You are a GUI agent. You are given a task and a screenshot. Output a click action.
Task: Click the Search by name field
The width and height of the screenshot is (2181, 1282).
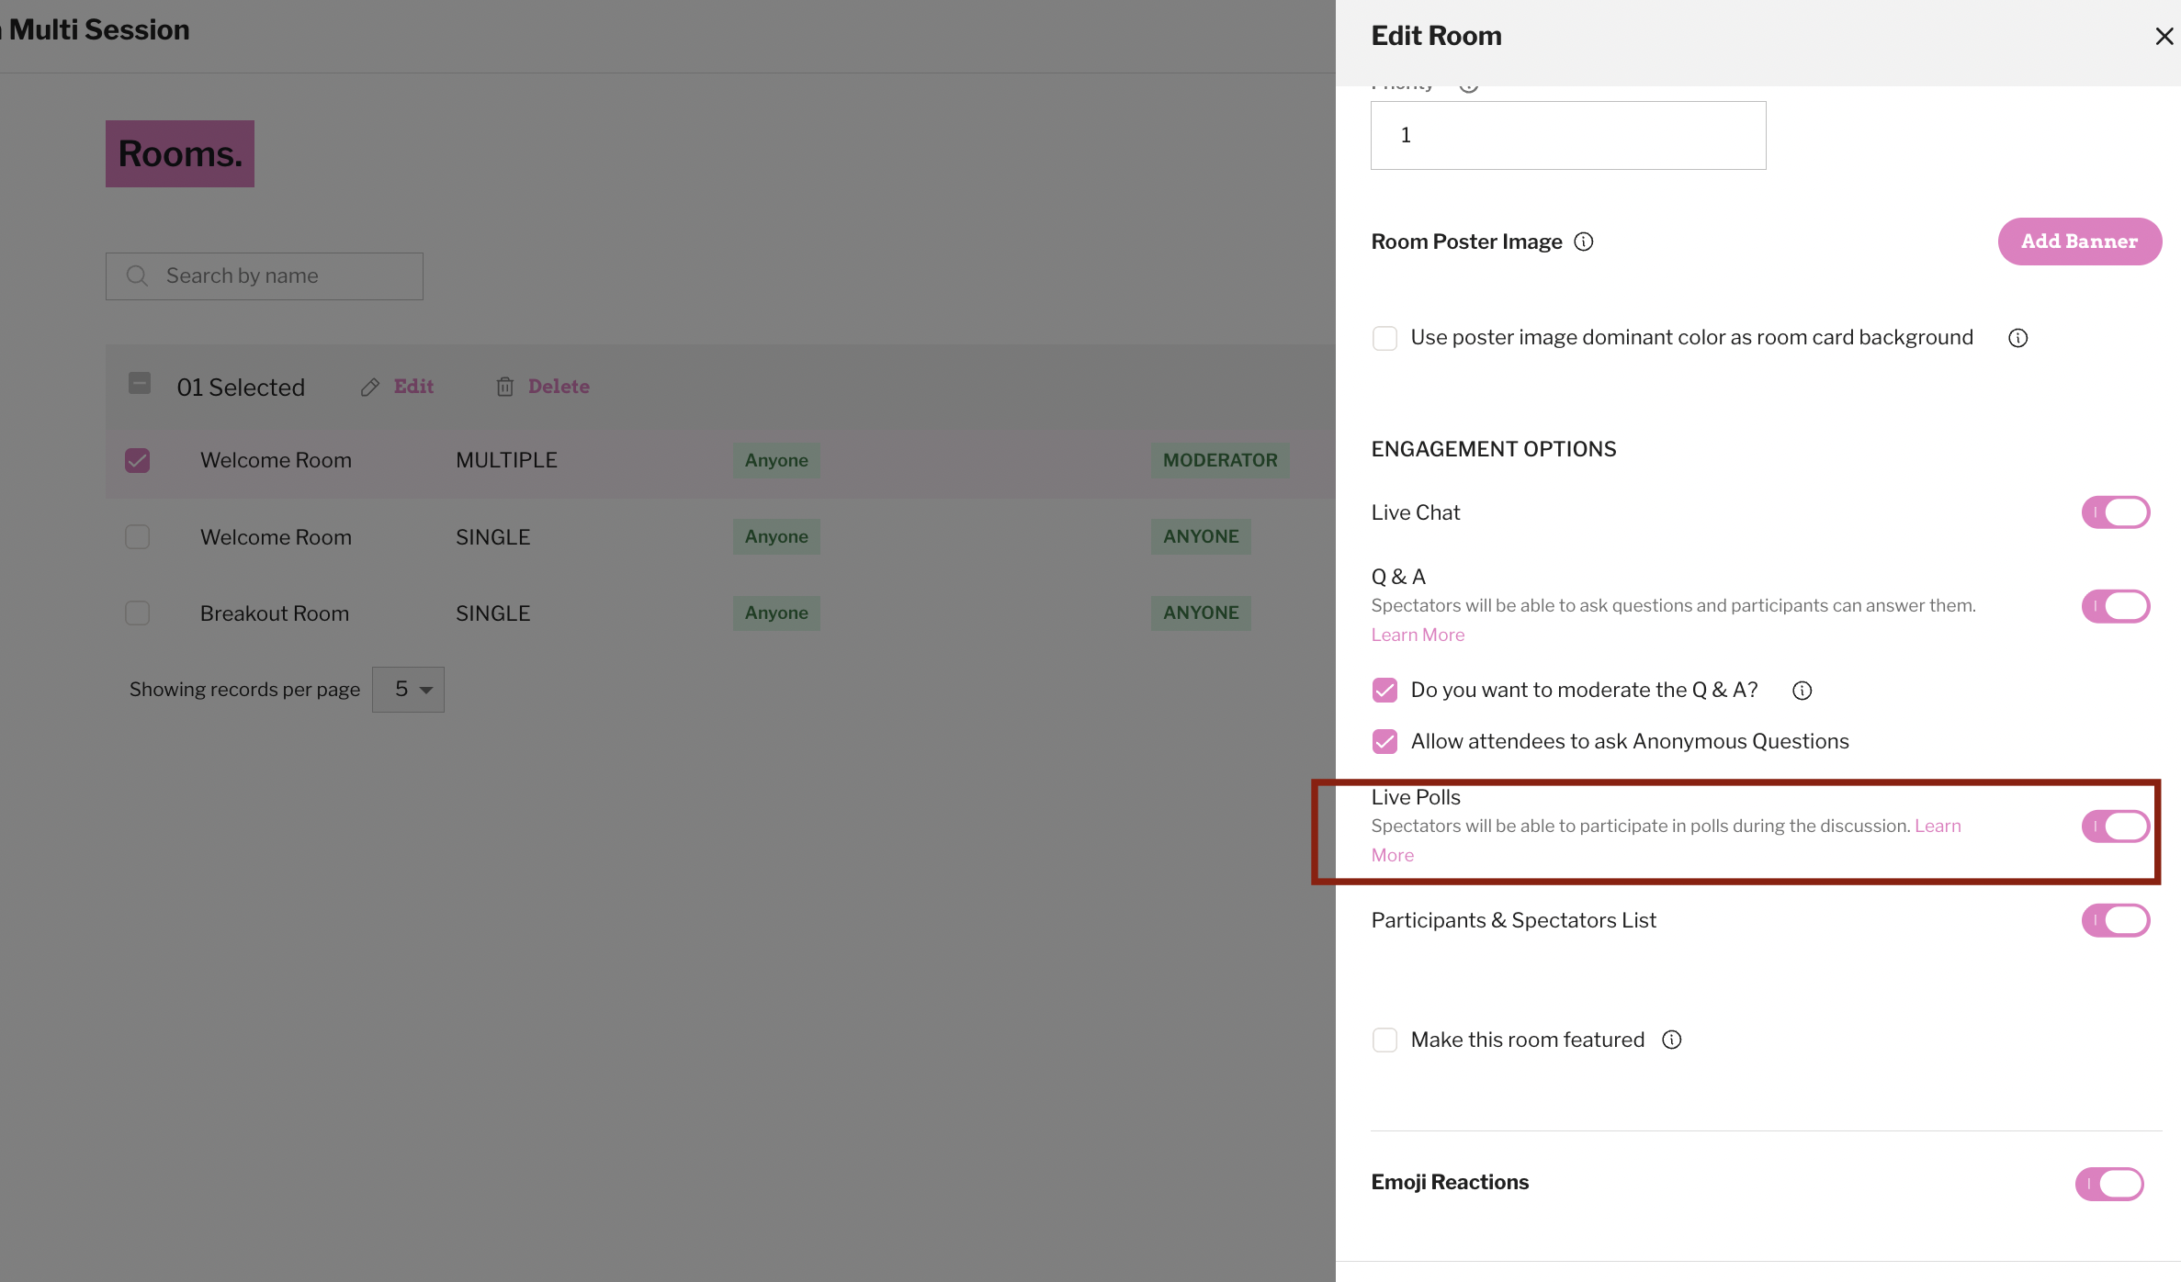pyautogui.click(x=264, y=276)
